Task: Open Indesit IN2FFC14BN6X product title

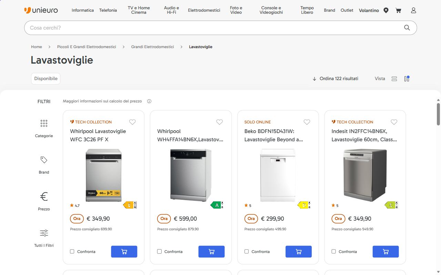Action: pyautogui.click(x=364, y=135)
